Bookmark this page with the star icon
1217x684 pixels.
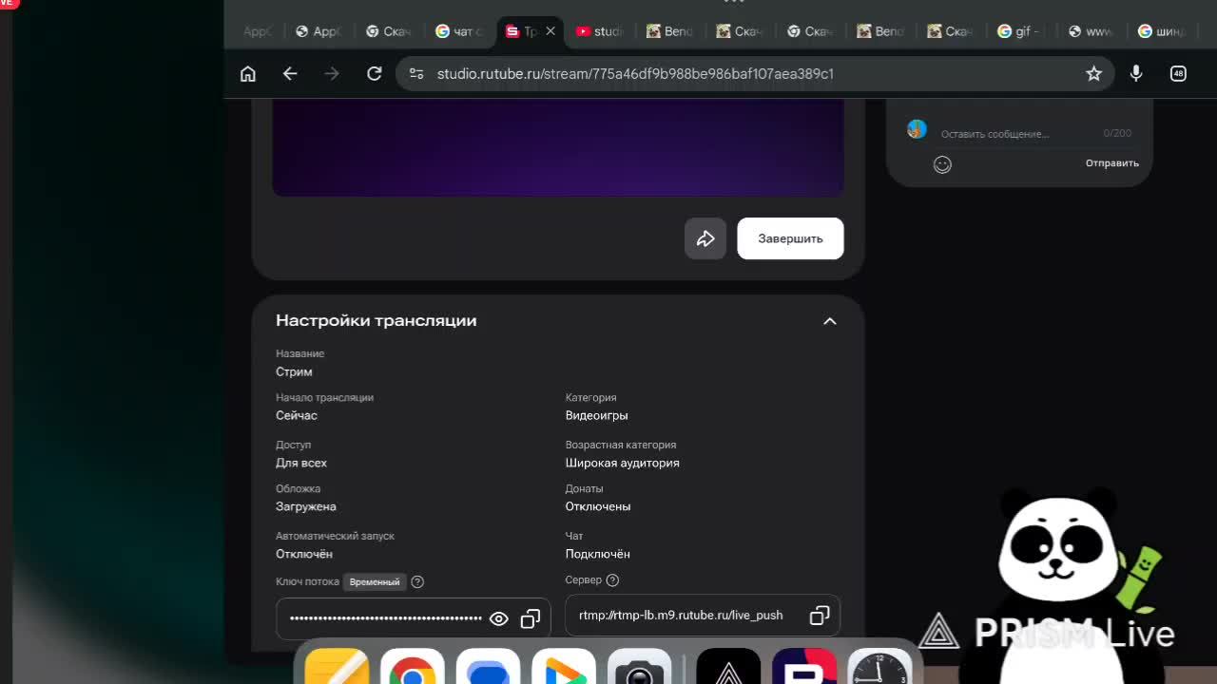(1094, 73)
